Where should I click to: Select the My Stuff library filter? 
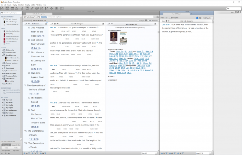pyautogui.click(x=15, y=151)
